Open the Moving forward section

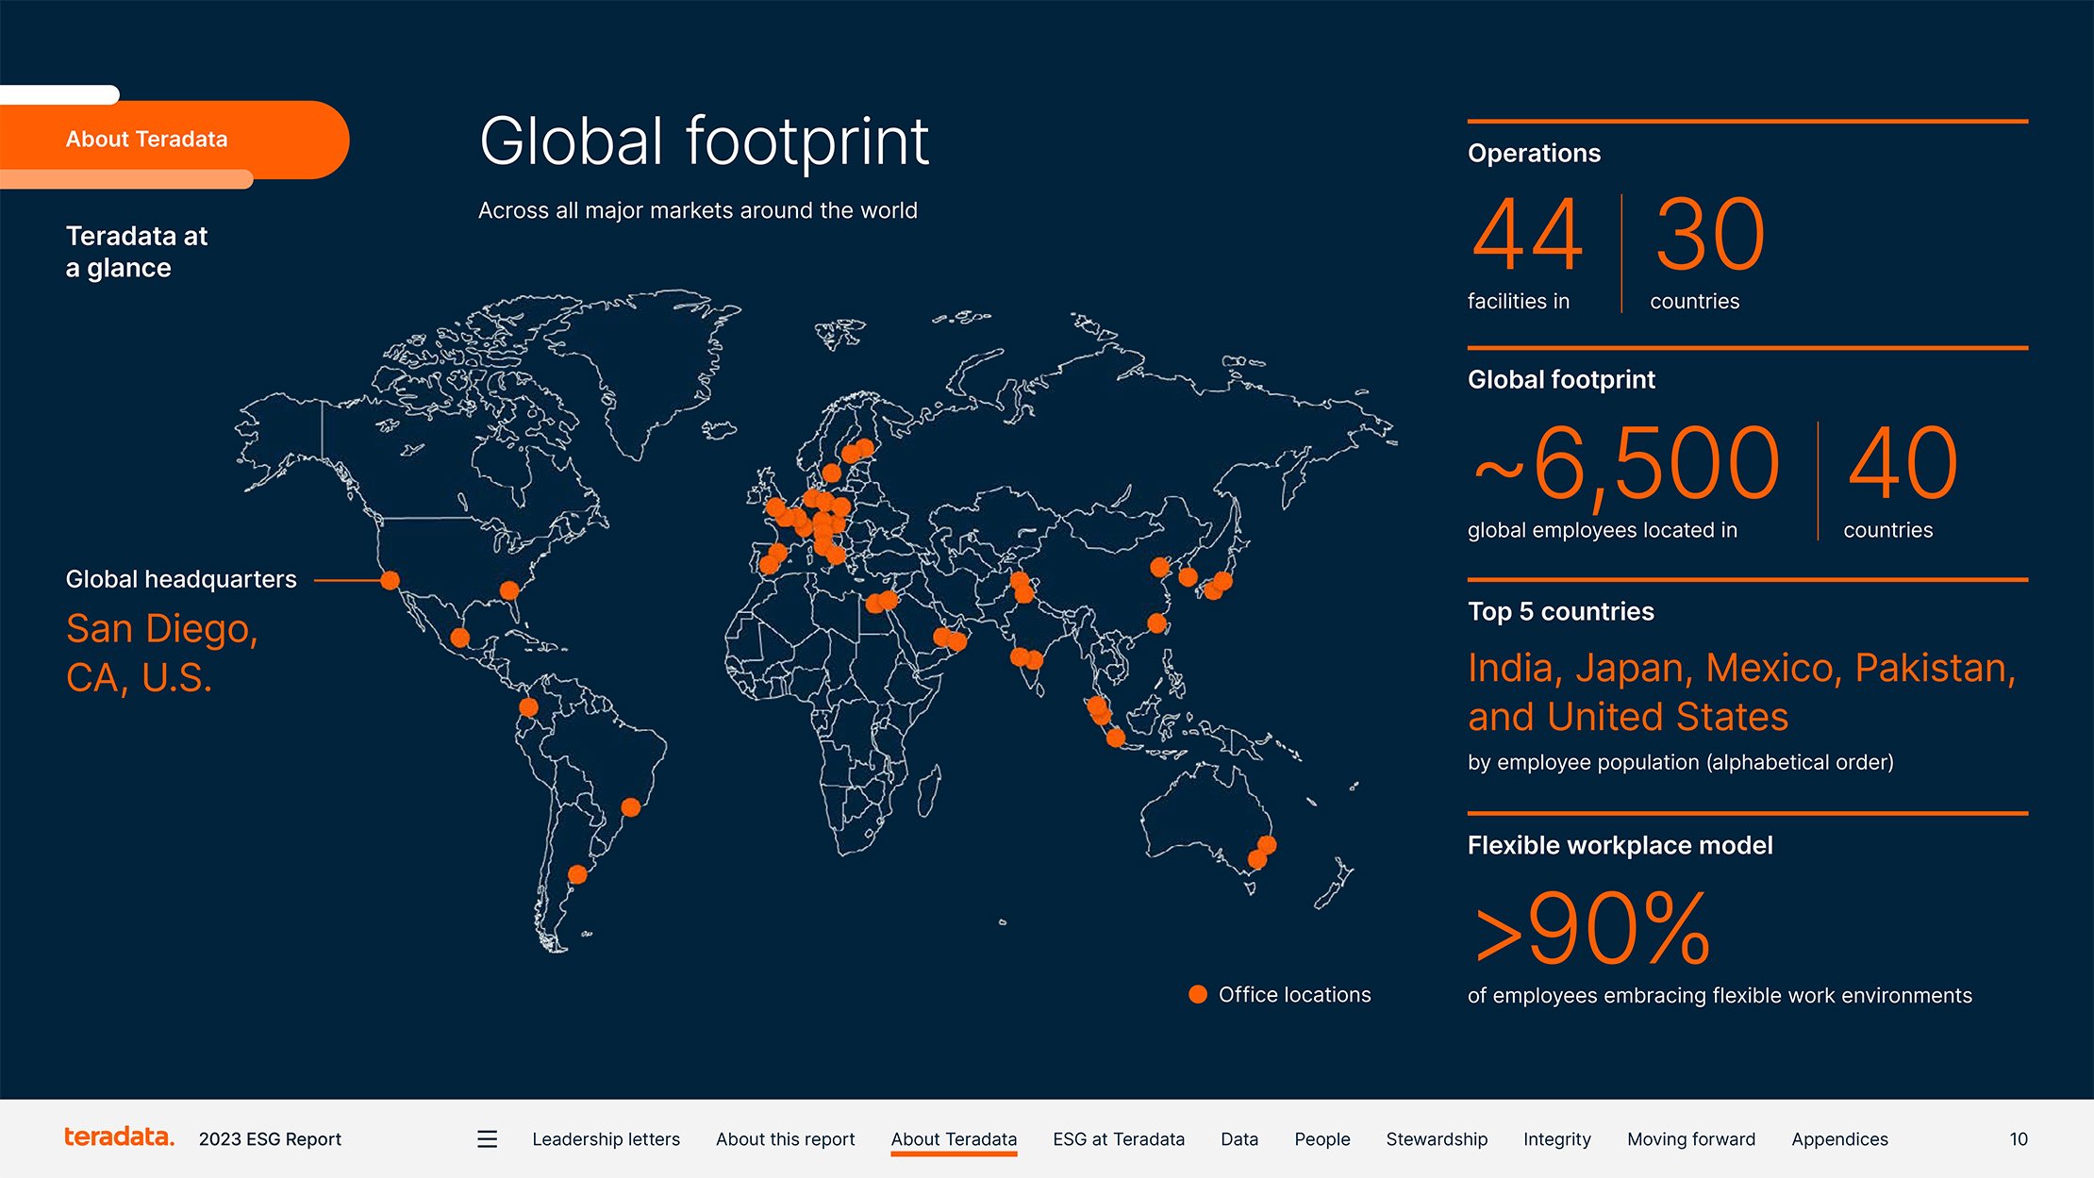pyautogui.click(x=1691, y=1139)
